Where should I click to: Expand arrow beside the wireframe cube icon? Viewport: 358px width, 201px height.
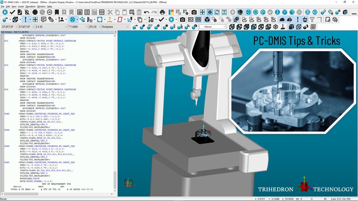[x=20, y=20]
